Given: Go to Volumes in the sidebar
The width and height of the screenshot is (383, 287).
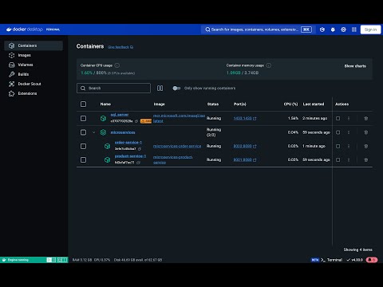Looking at the screenshot, I should [34, 65].
